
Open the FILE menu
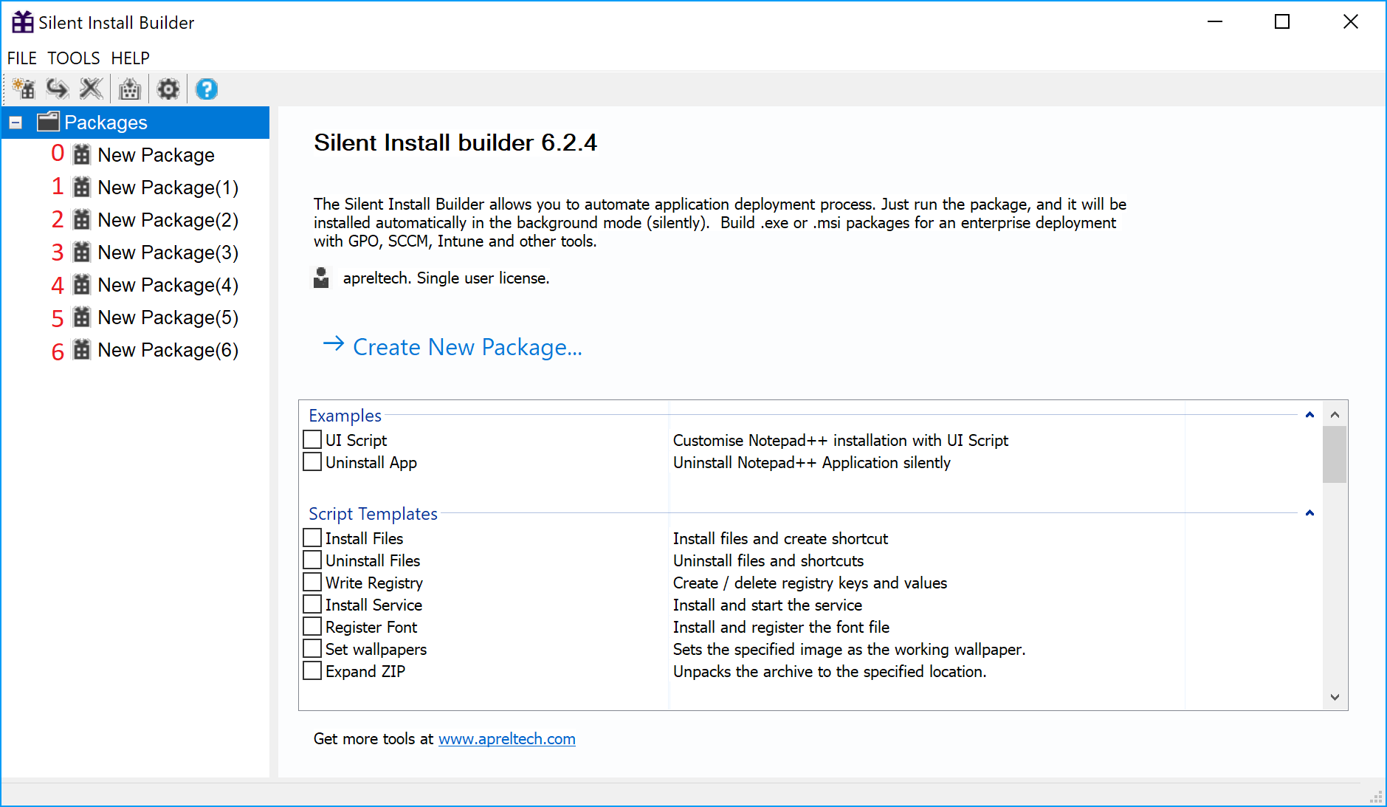point(22,58)
